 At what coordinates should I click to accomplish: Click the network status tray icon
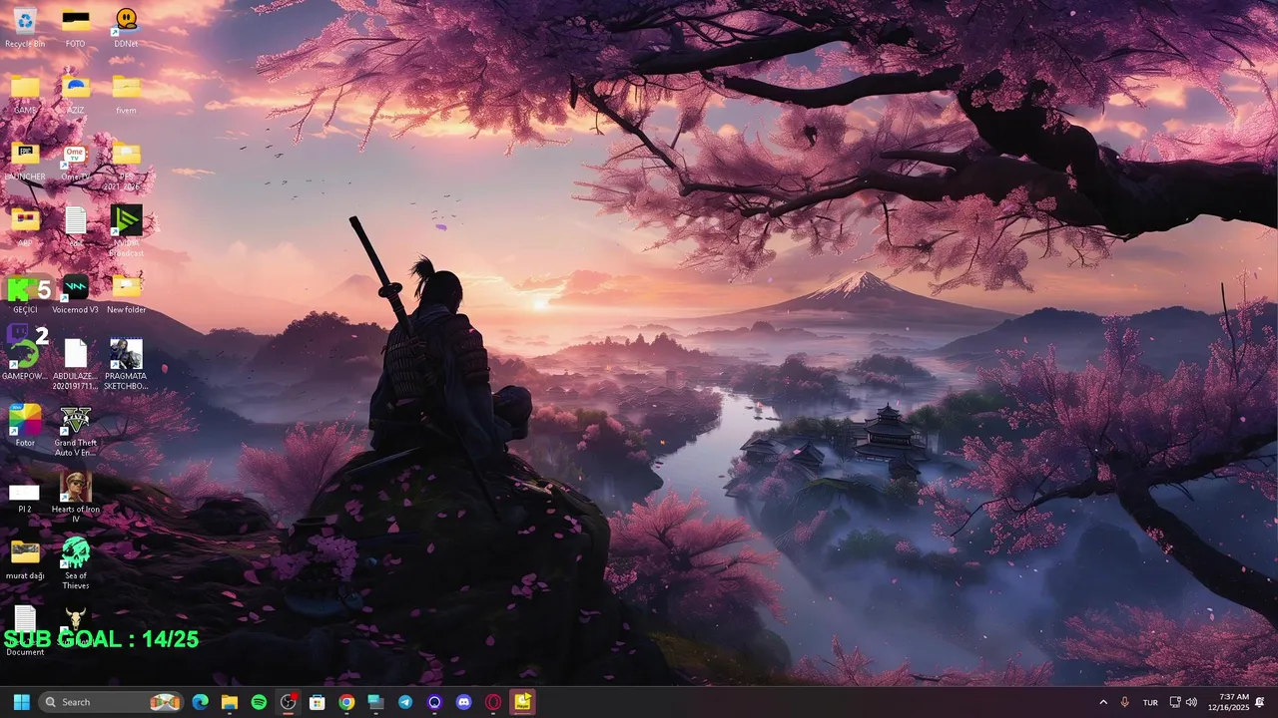coord(1175,702)
